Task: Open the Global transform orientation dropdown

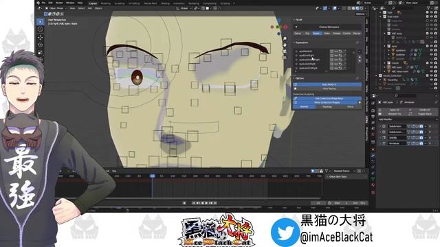Action: pos(184,8)
